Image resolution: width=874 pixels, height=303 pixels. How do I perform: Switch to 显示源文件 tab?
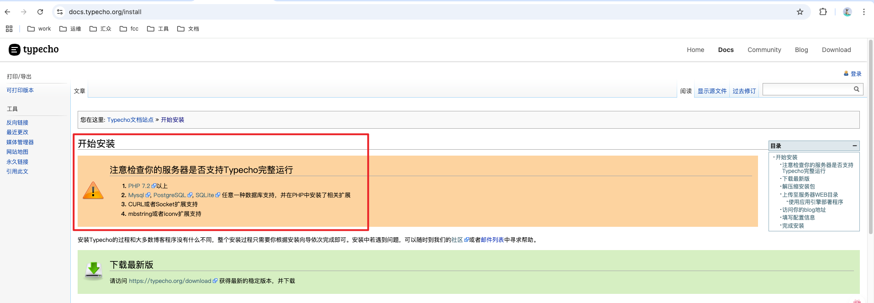[712, 91]
